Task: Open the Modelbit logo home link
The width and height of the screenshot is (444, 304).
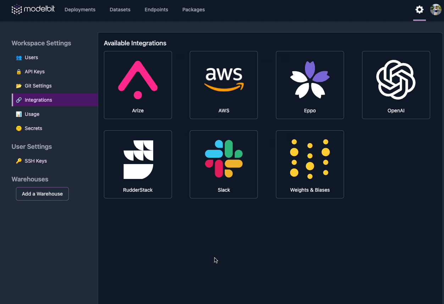Action: tap(33, 10)
